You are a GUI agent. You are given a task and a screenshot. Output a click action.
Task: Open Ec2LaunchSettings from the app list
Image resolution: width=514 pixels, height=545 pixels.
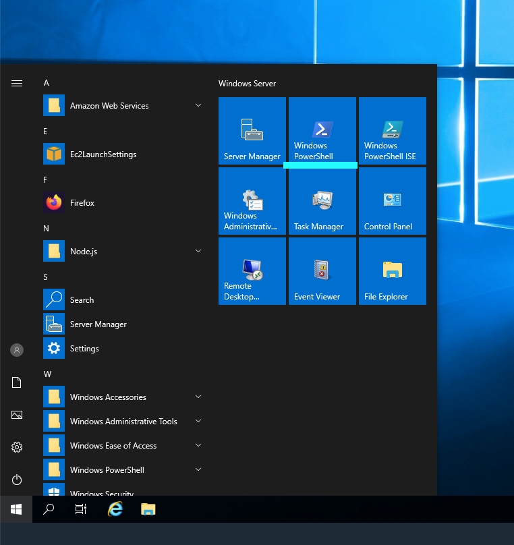[x=123, y=154]
